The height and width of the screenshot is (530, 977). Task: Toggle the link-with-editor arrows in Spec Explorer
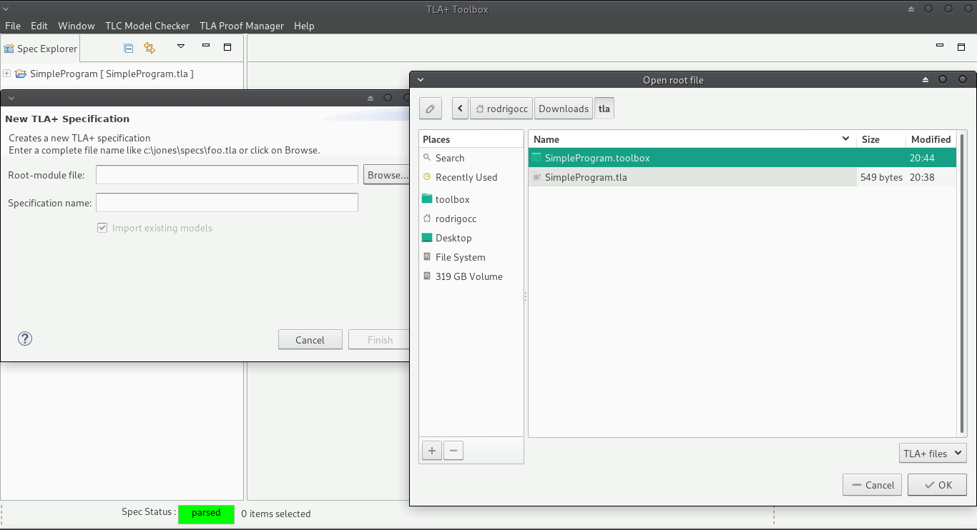coord(149,47)
